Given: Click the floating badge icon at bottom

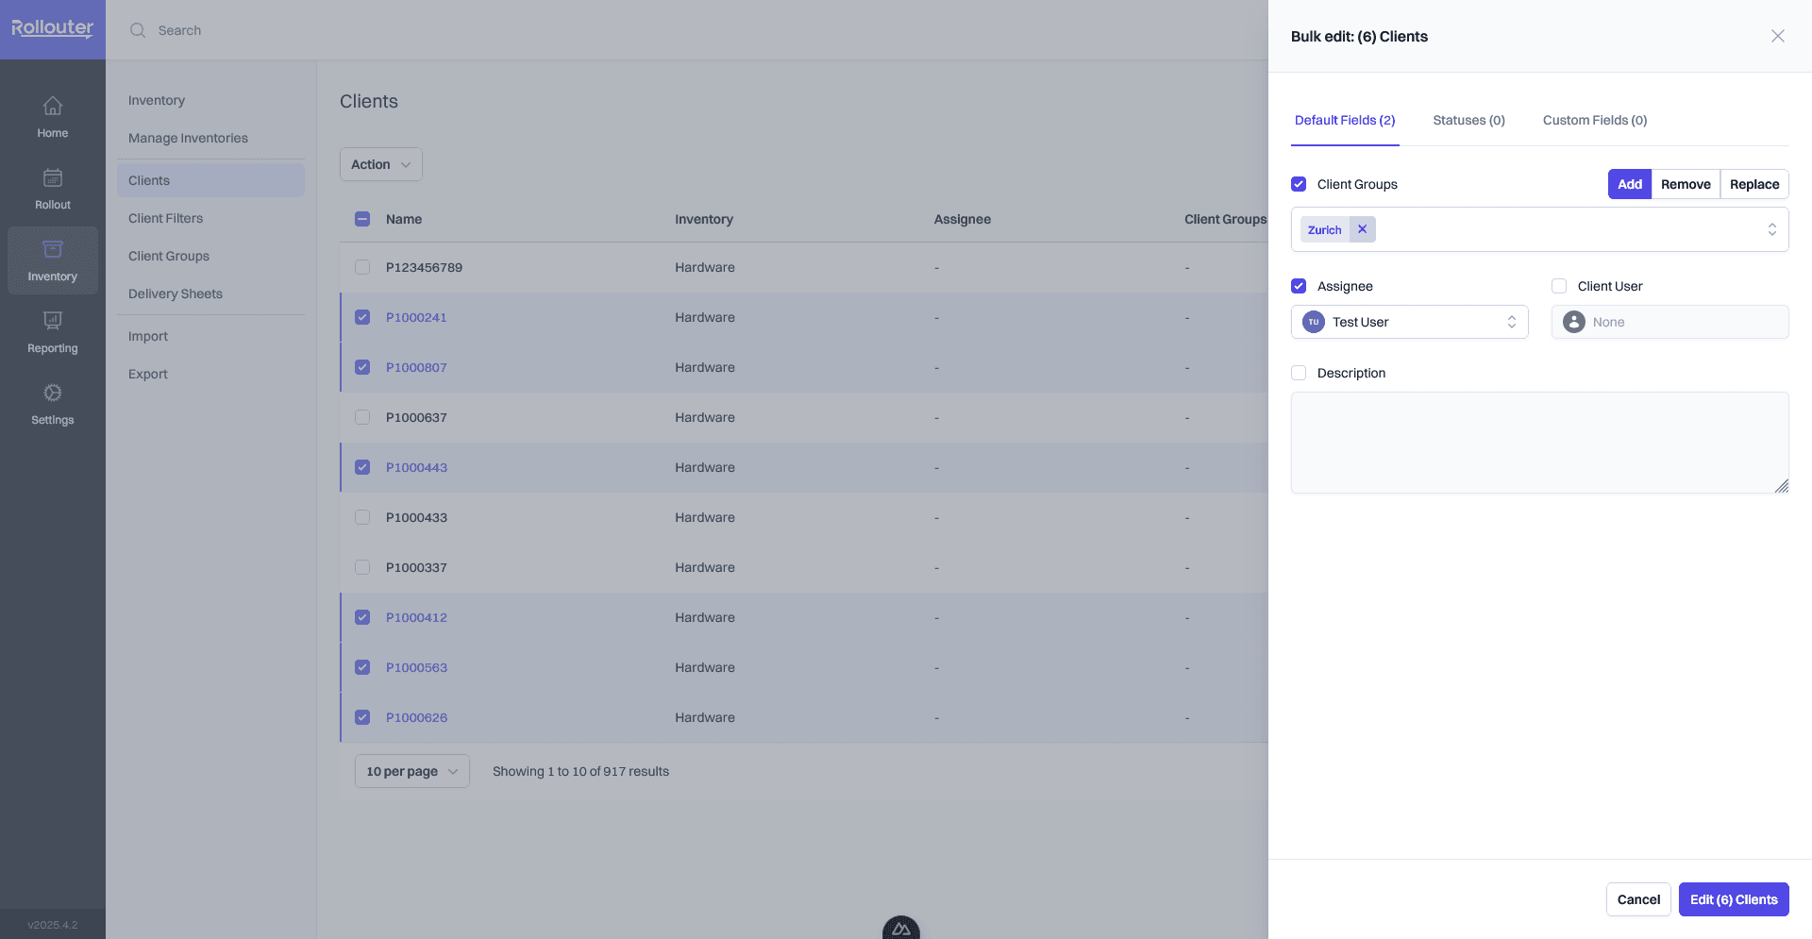Looking at the screenshot, I should pyautogui.click(x=901, y=928).
